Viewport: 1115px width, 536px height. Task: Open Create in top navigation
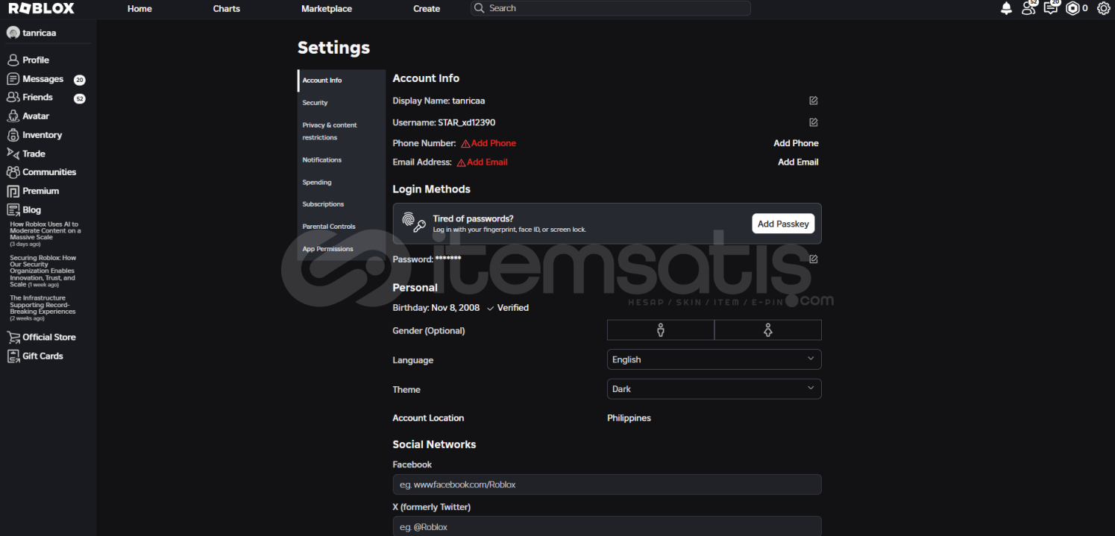[x=427, y=9]
